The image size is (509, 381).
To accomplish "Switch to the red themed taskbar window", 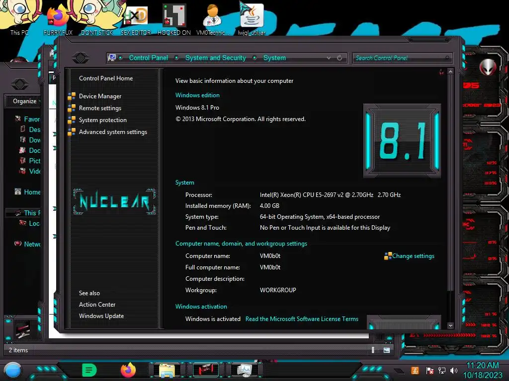I will tap(205, 370).
